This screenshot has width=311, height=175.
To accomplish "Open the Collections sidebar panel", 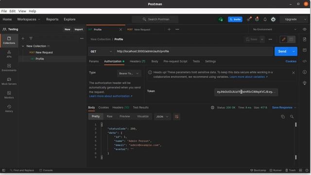I will [x=9, y=40].
